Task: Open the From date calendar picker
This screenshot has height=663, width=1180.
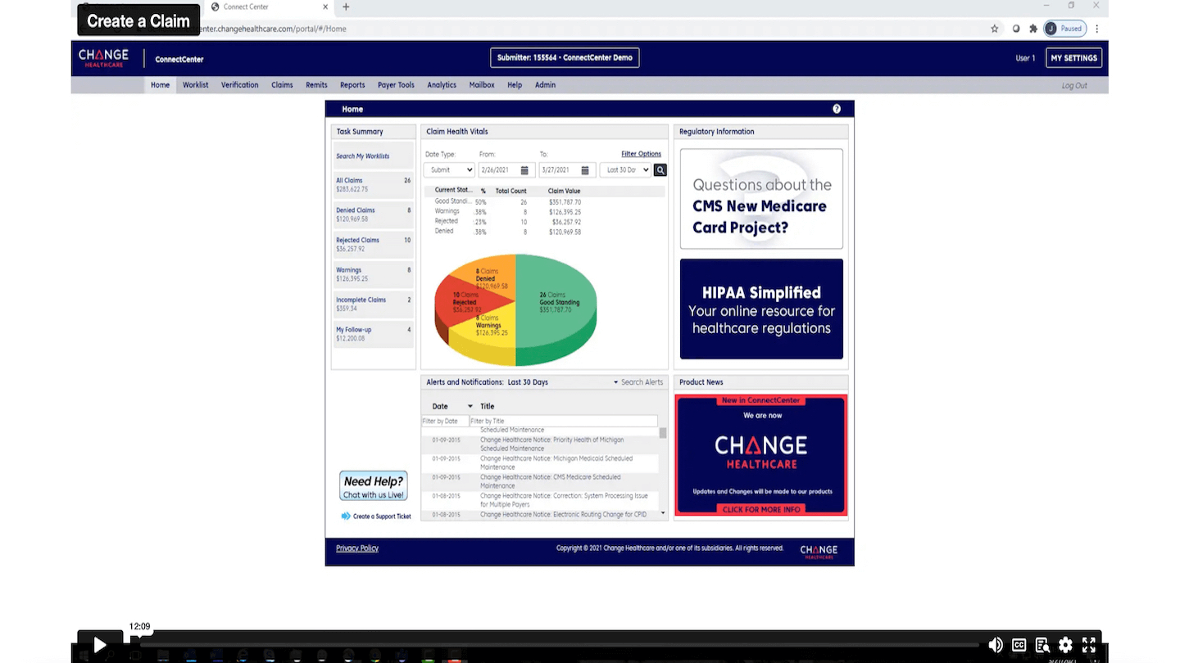Action: (x=524, y=170)
